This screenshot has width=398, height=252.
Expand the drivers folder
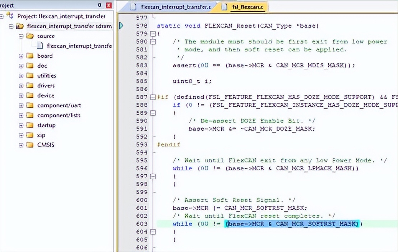tap(21, 86)
